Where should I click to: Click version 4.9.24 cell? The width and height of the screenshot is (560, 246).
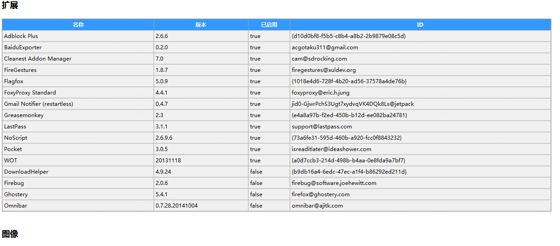point(201,172)
